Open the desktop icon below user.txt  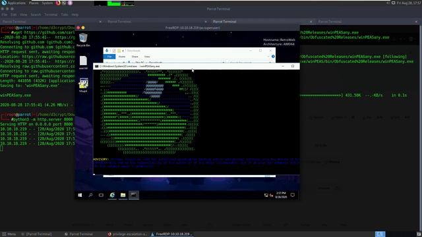pos(83,85)
